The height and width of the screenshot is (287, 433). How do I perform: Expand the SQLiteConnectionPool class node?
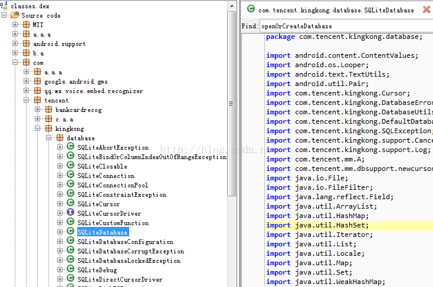(60, 185)
